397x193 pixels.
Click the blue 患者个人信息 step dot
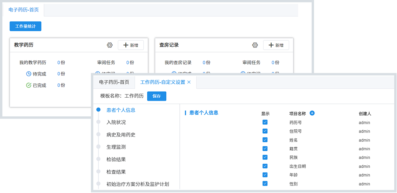(98, 110)
